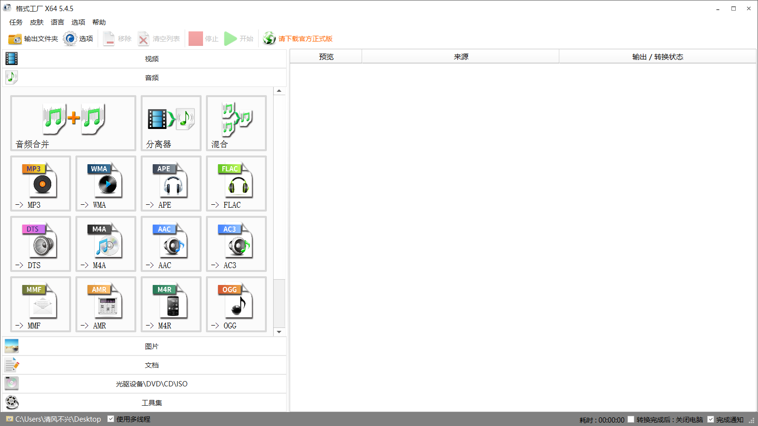This screenshot has height=426, width=758.
Task: Click the download official version link
Action: coord(305,39)
